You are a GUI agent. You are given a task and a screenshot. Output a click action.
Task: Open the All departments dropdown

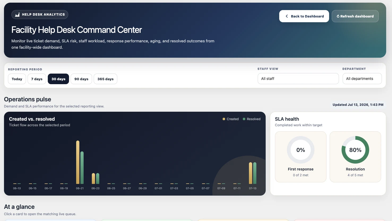362,79
